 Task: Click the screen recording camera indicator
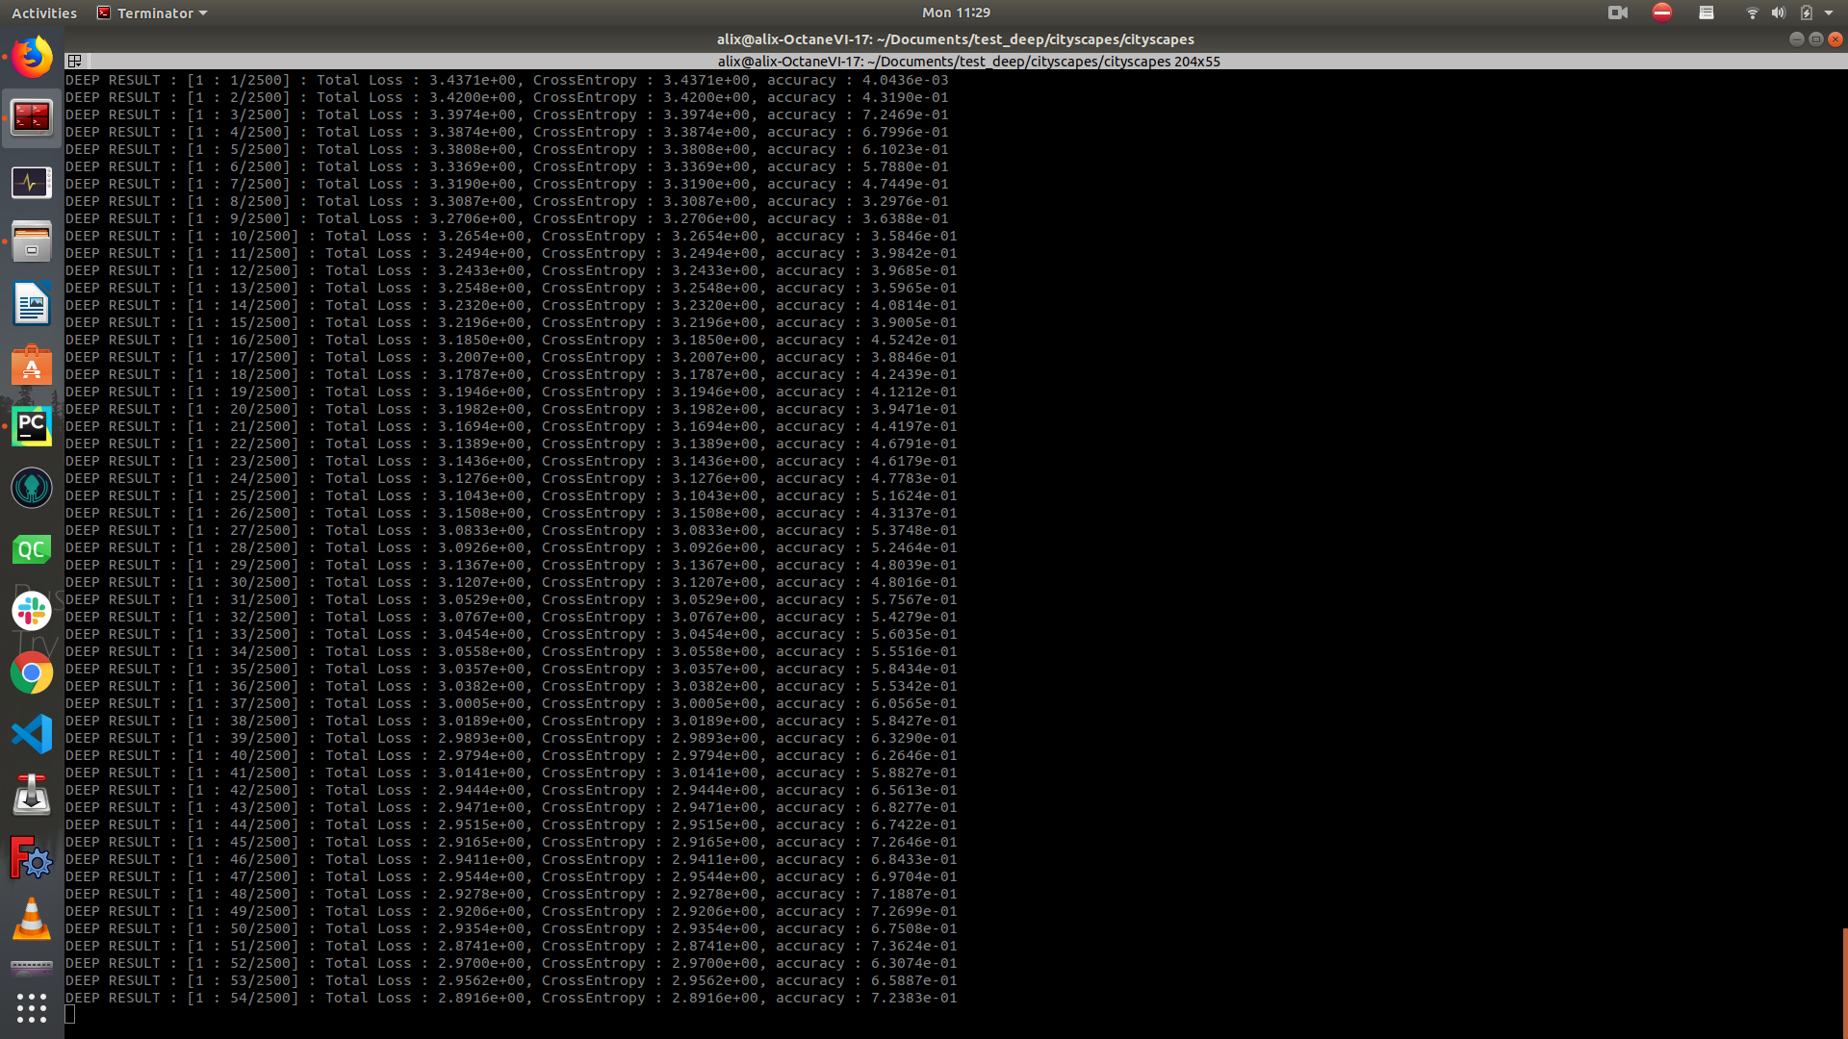[x=1618, y=13]
